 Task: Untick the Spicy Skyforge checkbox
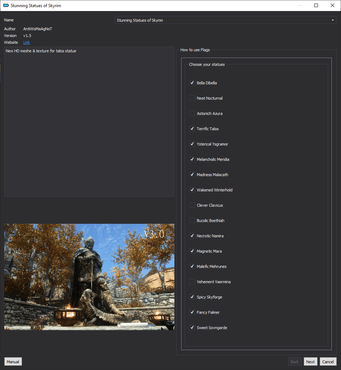coord(192,297)
